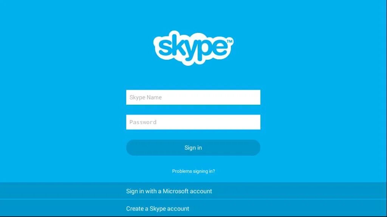387x217 pixels.
Task: Click the TM trademark symbol on logo
Action: point(229,41)
